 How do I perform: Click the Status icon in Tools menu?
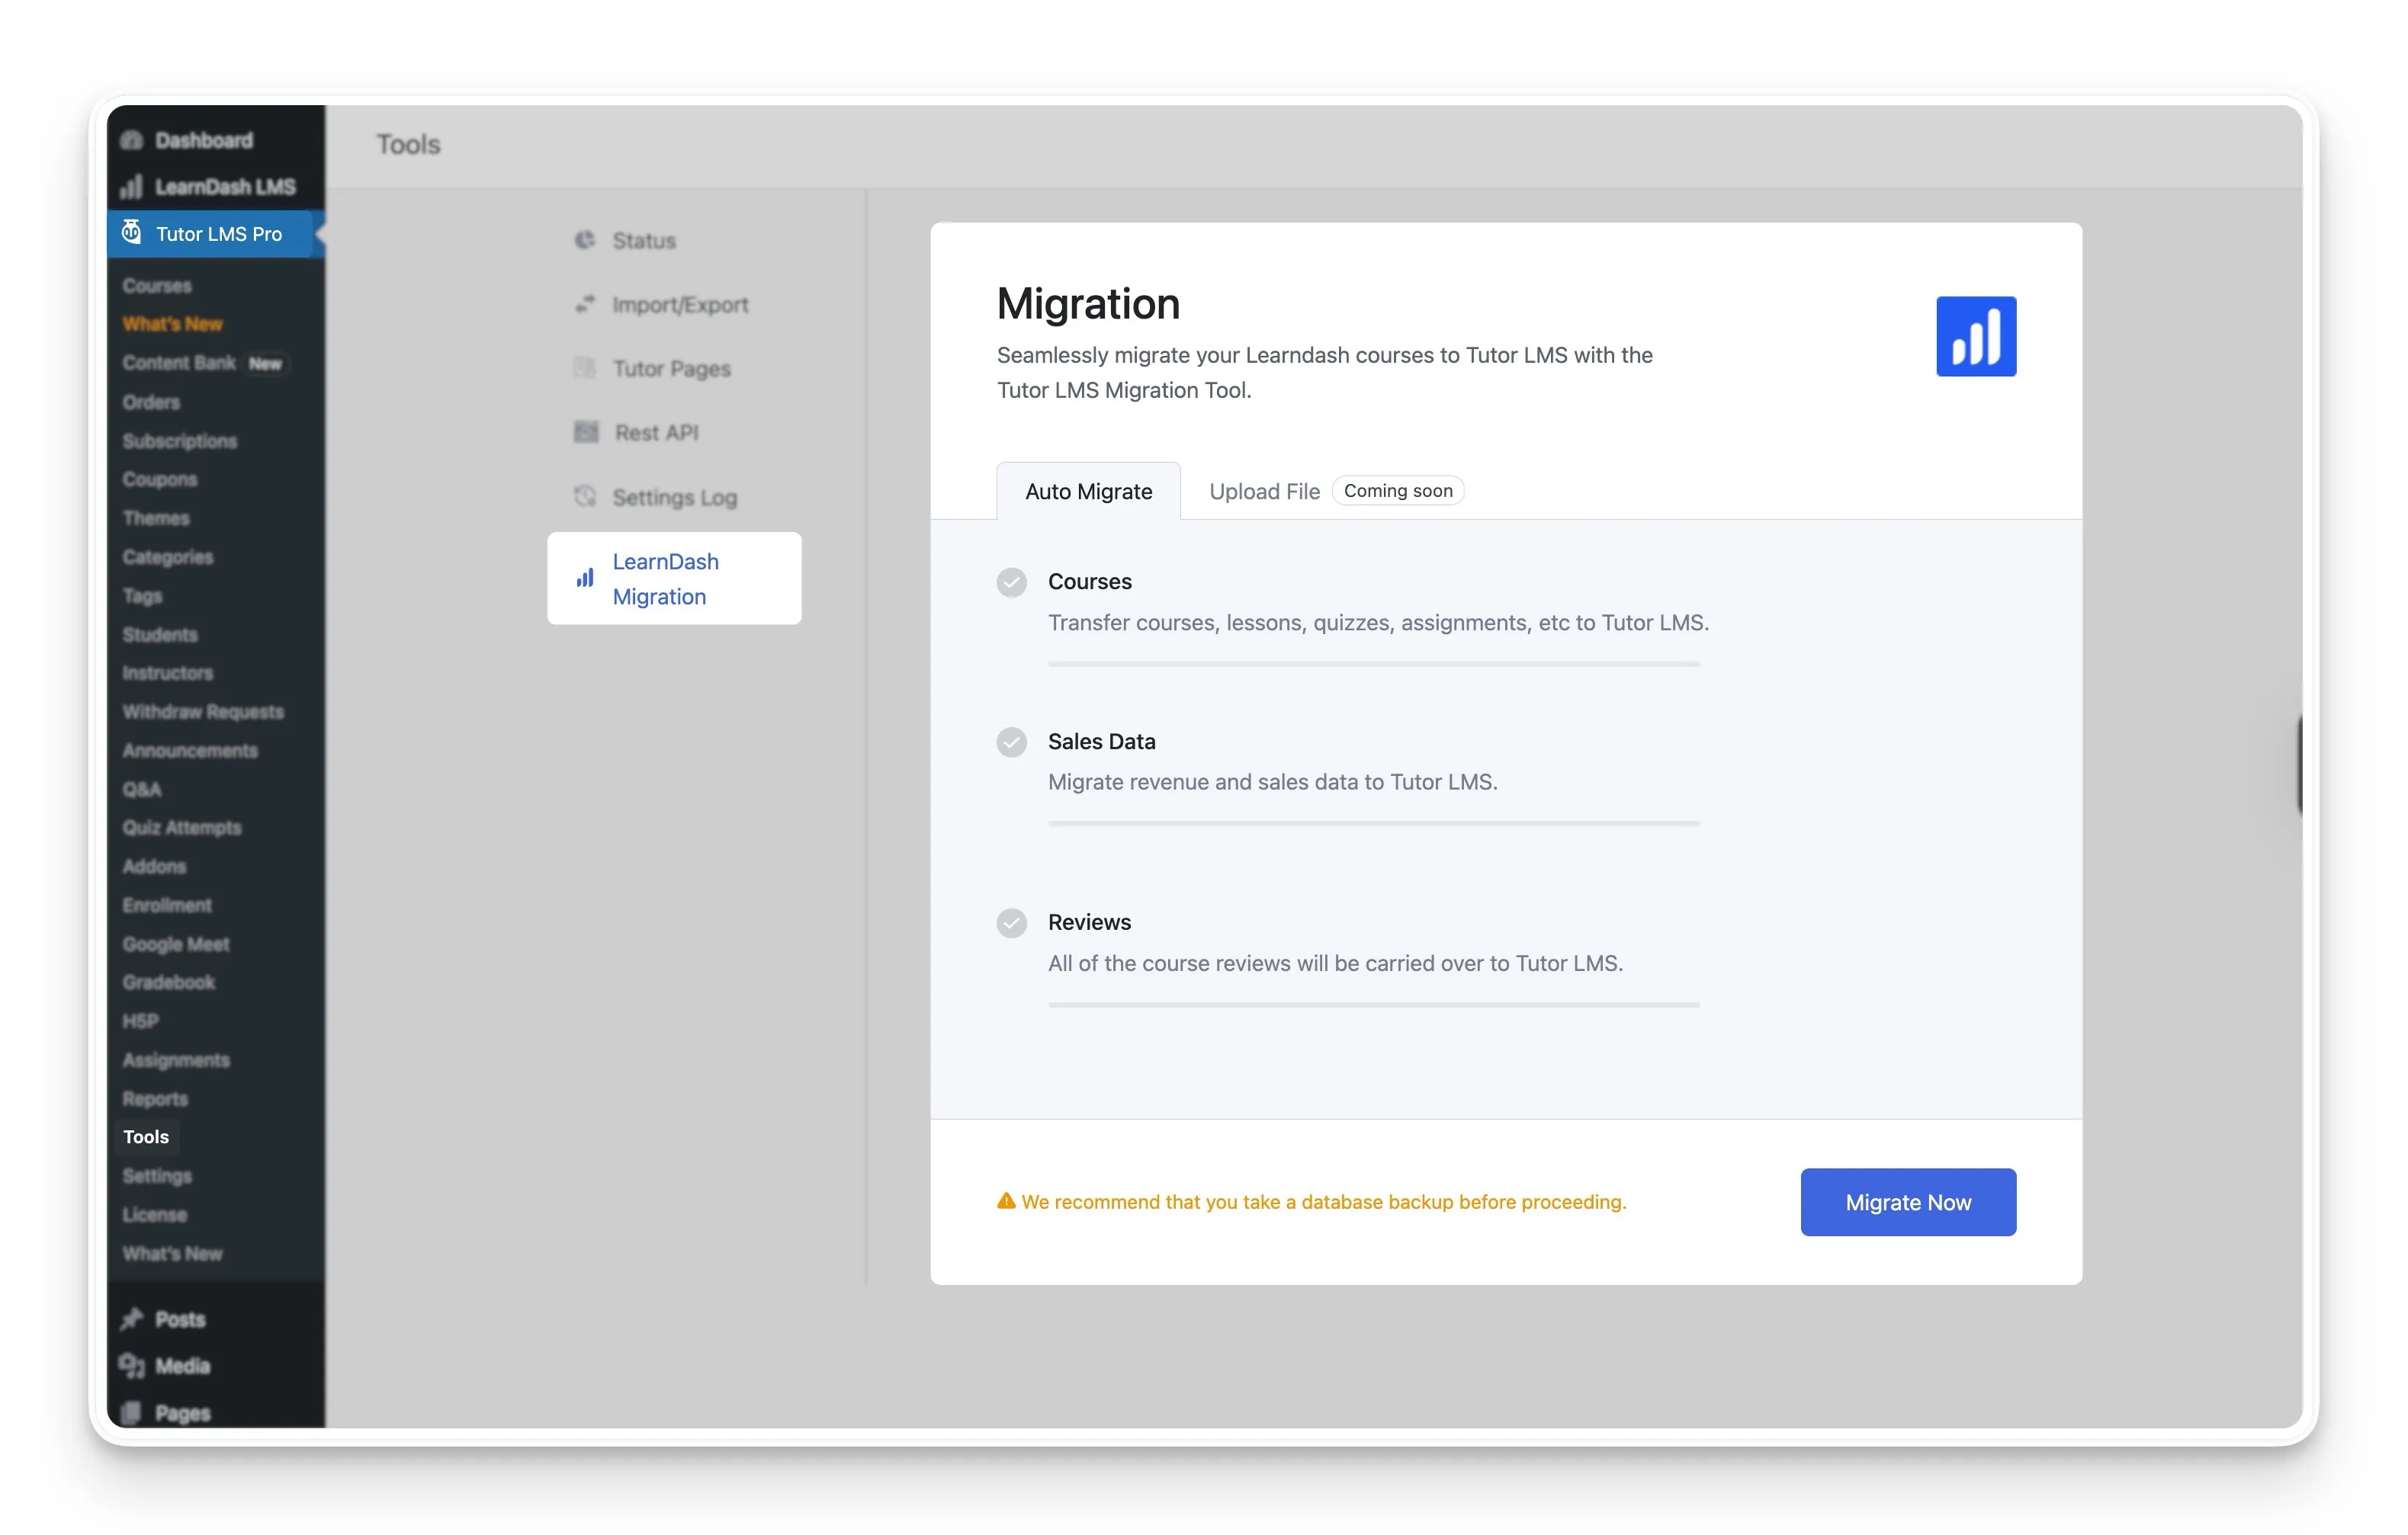pyautogui.click(x=585, y=240)
